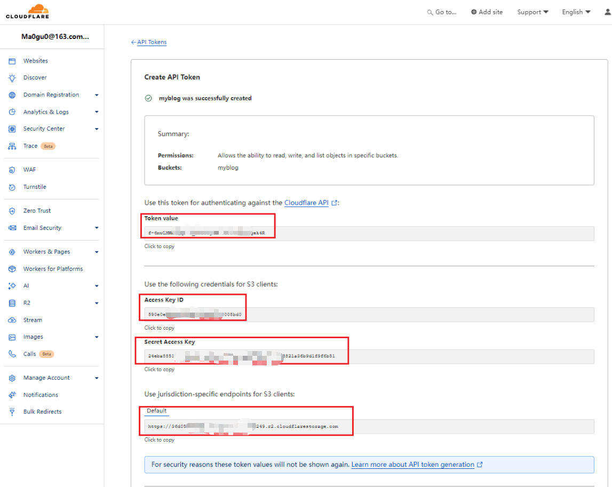
Task: Click the Cloudflare logo
Action: (27, 11)
